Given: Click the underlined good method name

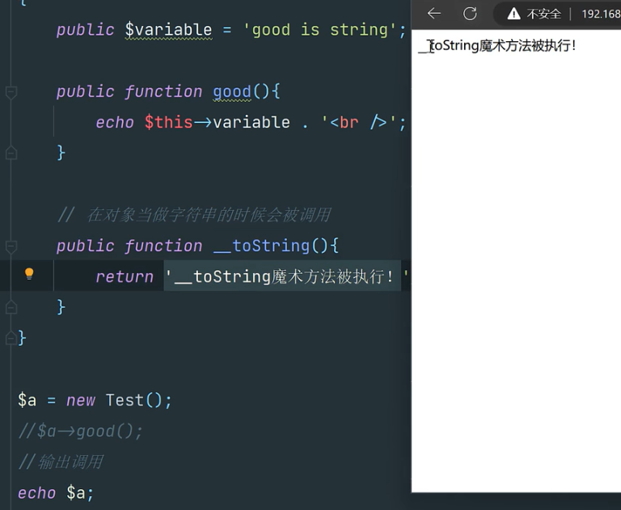Looking at the screenshot, I should (232, 92).
